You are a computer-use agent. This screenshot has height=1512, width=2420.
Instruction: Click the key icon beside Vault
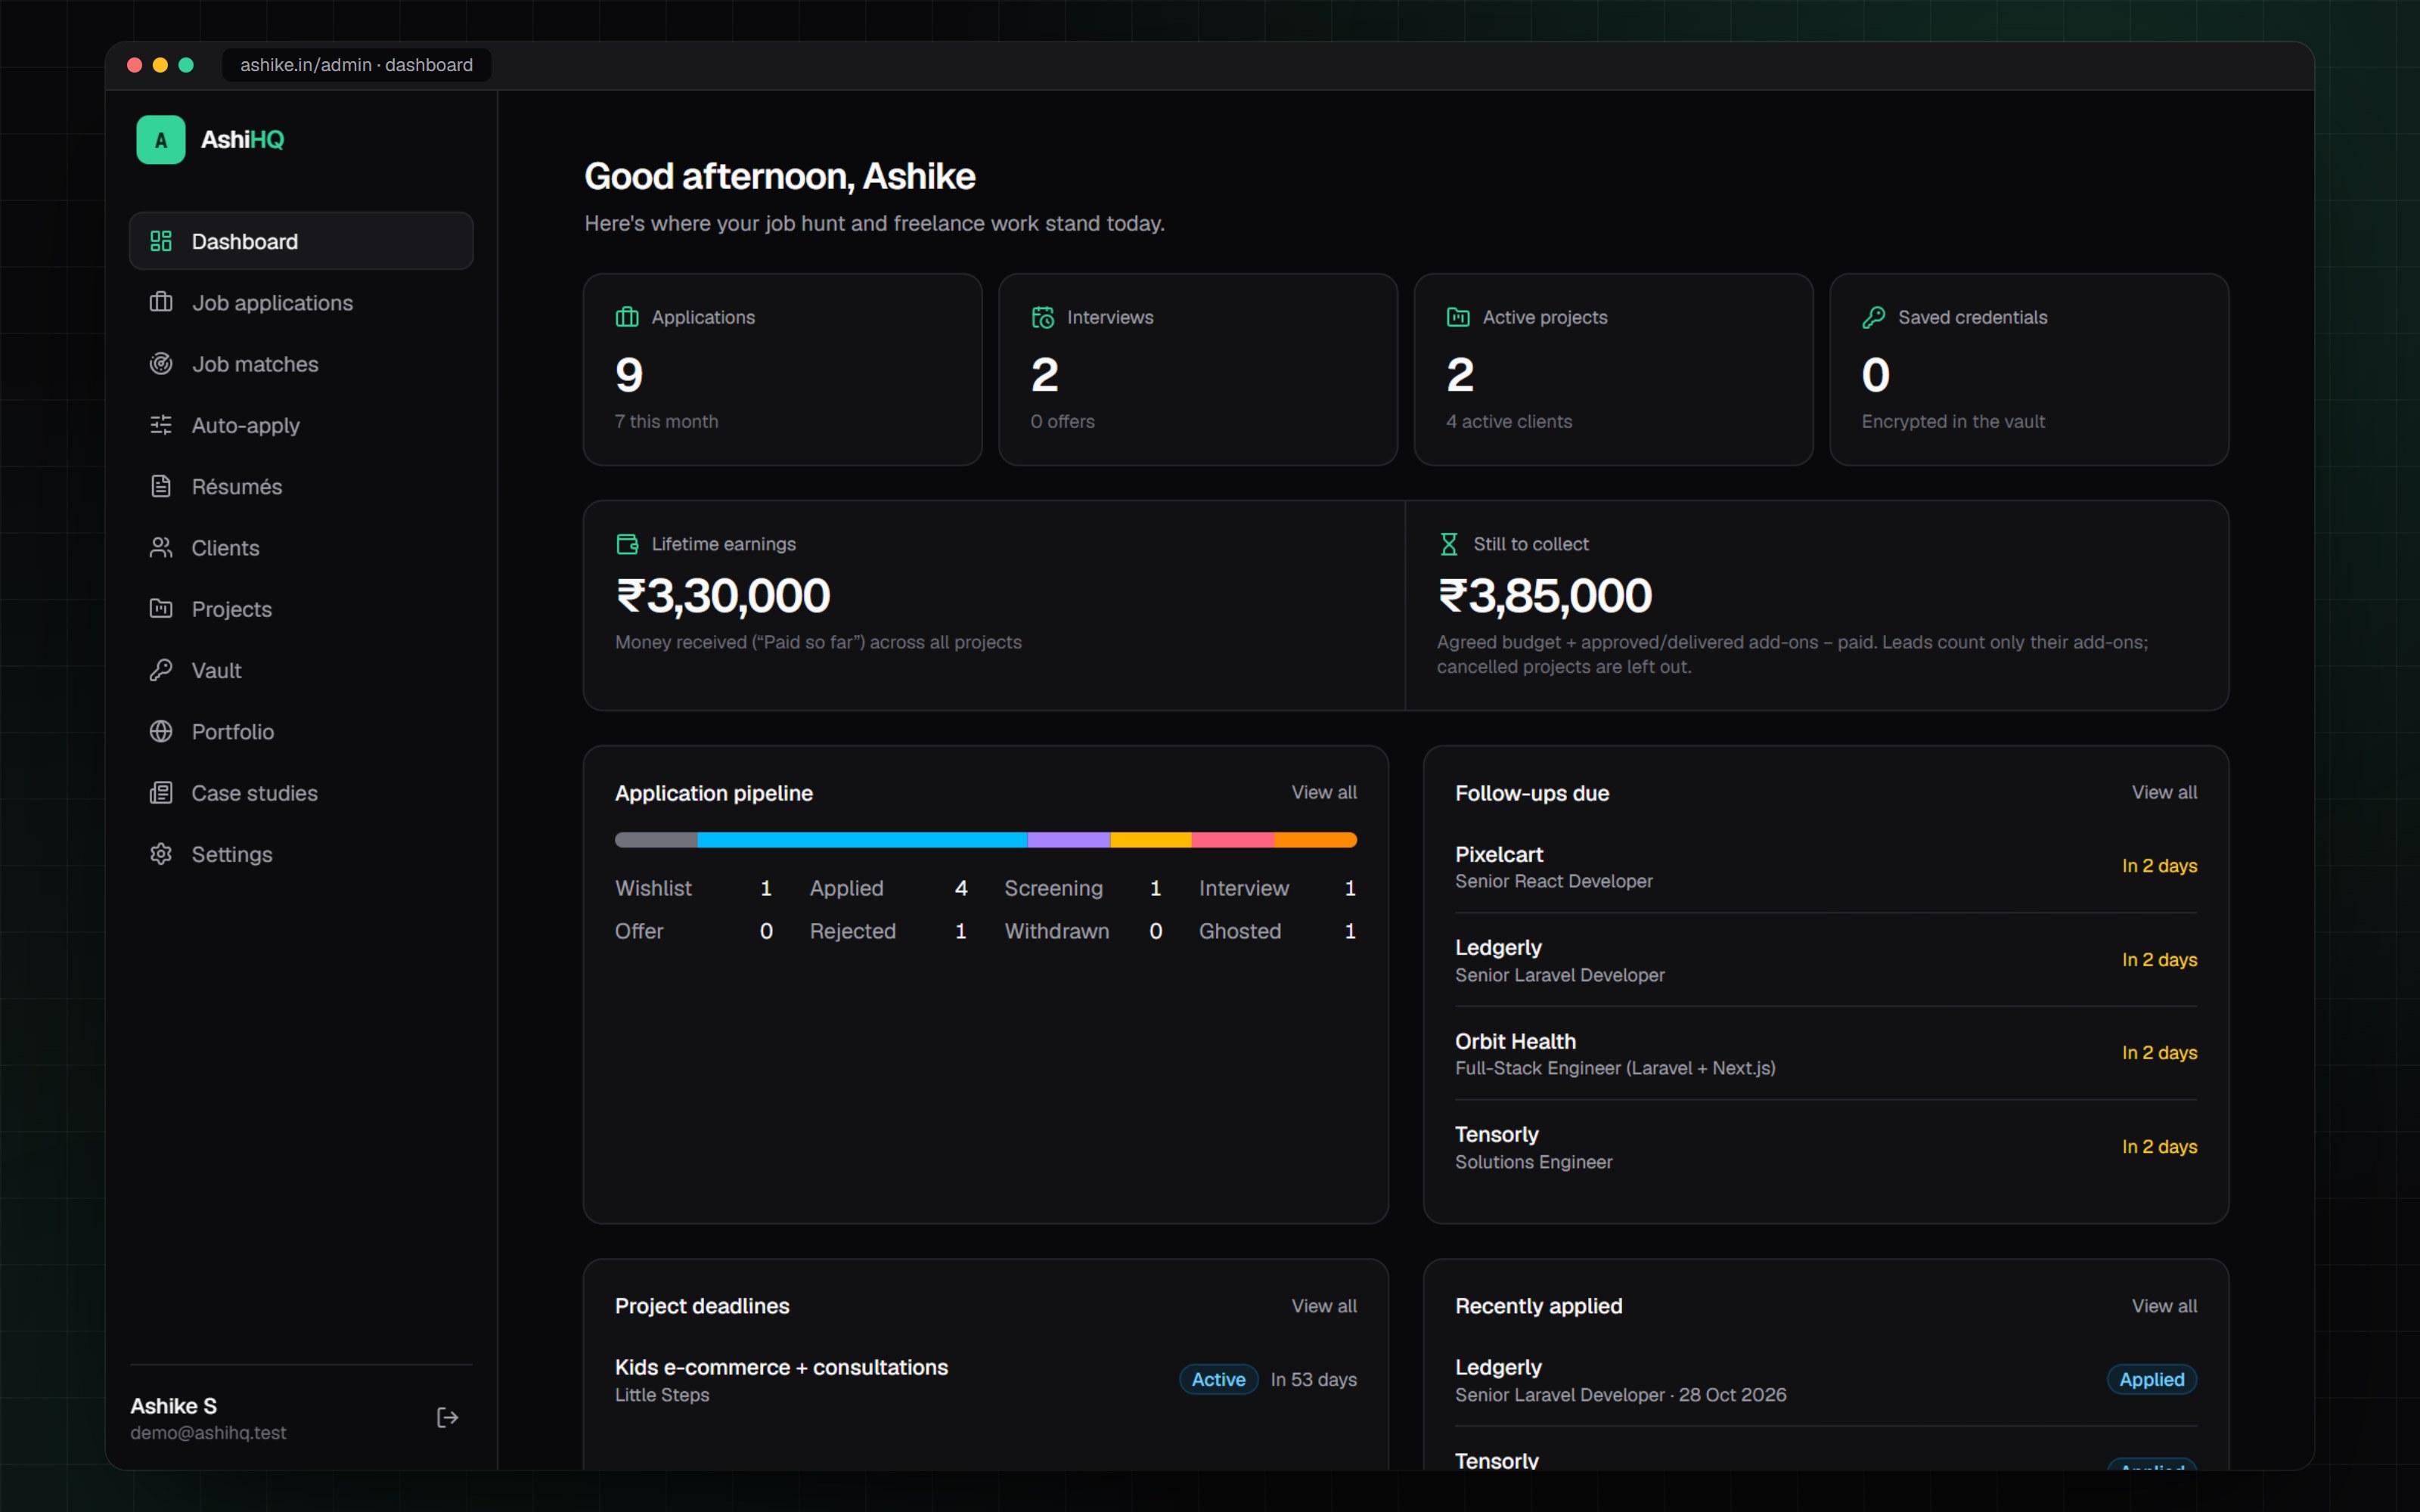click(161, 670)
